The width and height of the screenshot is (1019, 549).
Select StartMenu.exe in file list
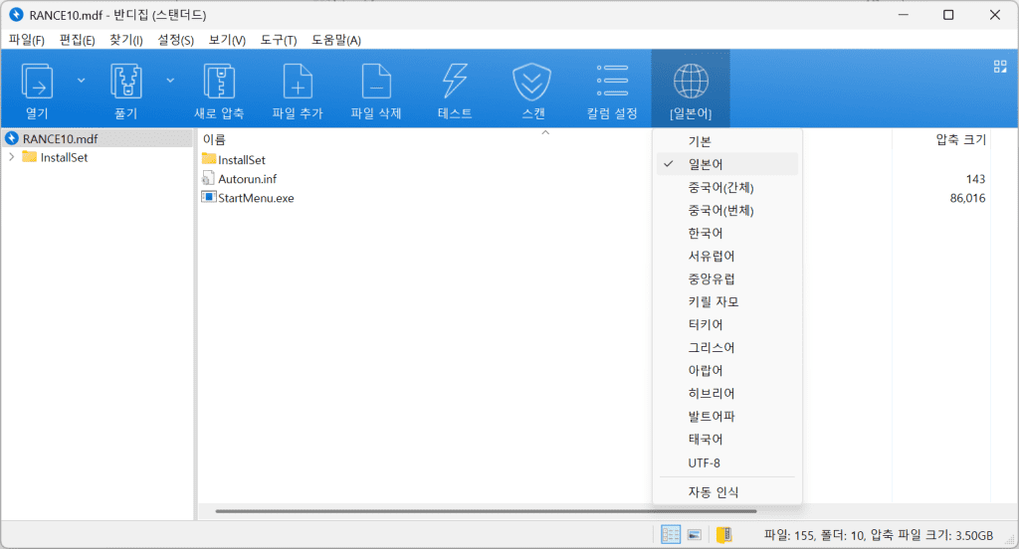[256, 198]
